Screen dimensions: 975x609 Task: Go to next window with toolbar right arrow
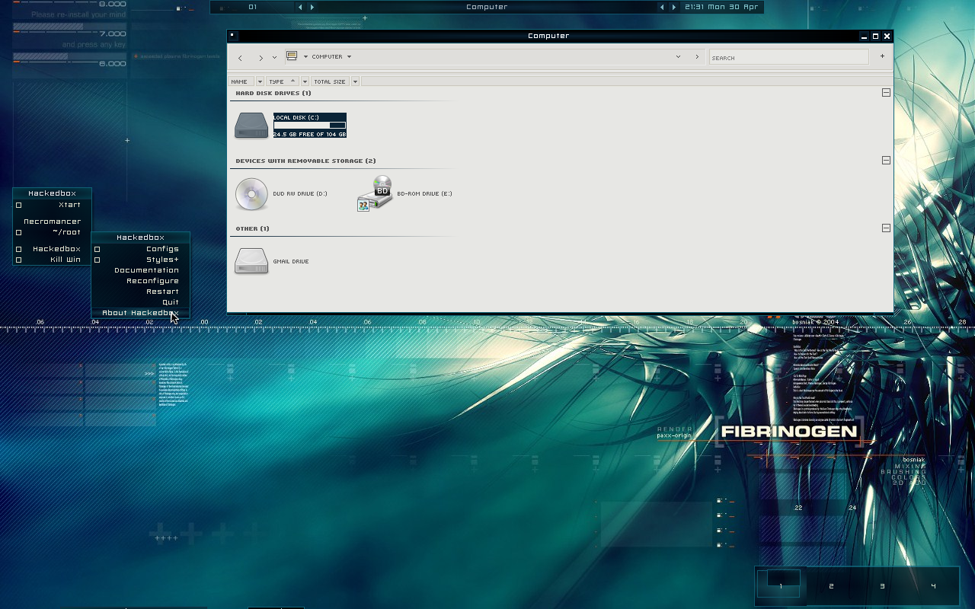(x=673, y=7)
